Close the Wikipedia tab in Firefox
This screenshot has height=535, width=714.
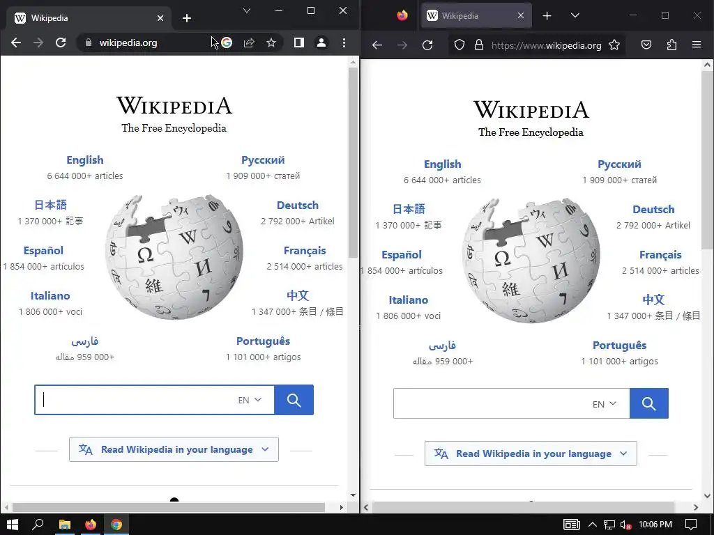pyautogui.click(x=521, y=16)
